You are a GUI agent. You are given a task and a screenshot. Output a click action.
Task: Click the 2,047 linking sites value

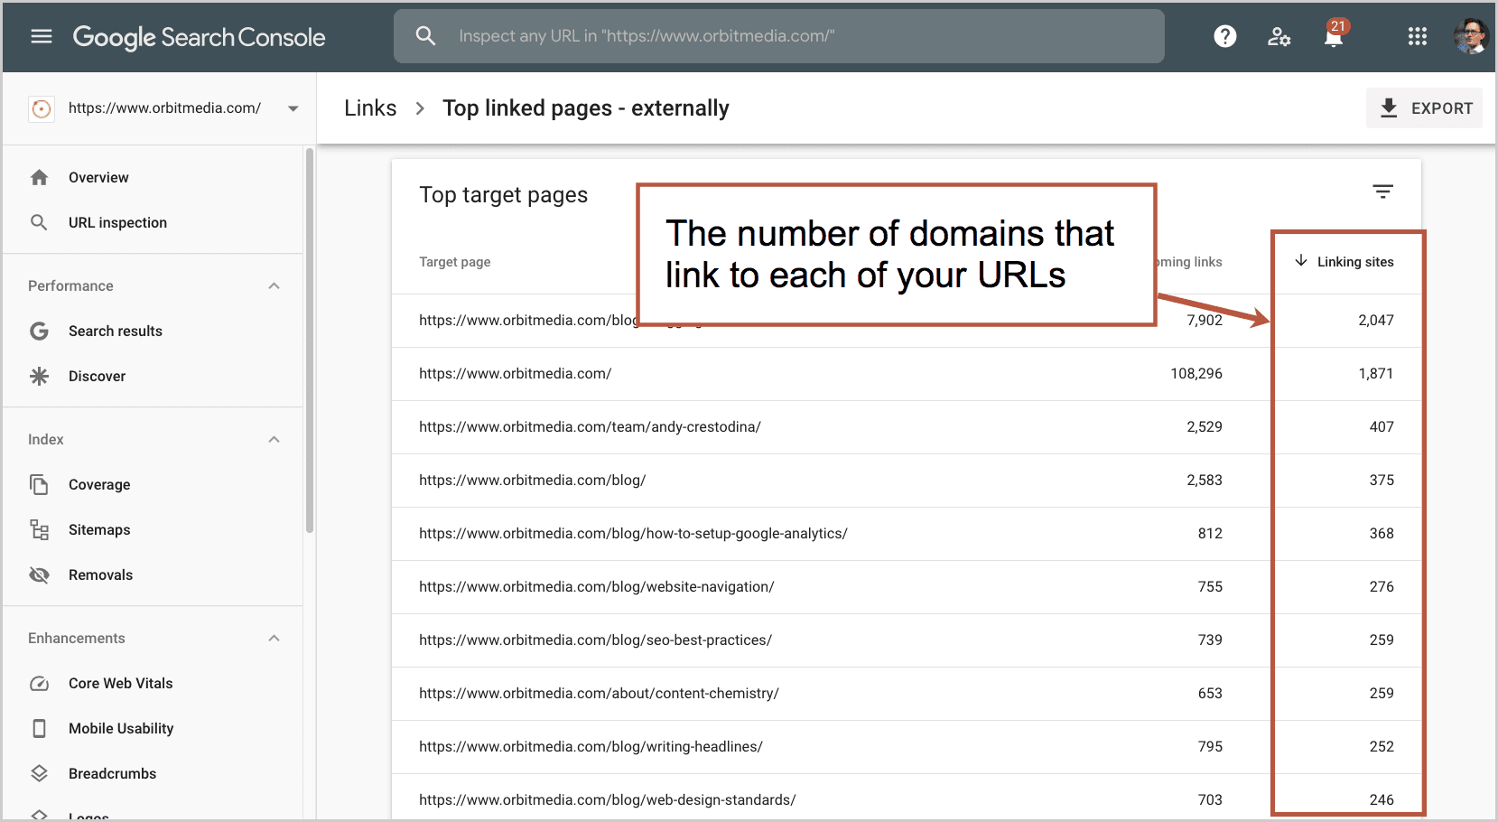[x=1376, y=321]
